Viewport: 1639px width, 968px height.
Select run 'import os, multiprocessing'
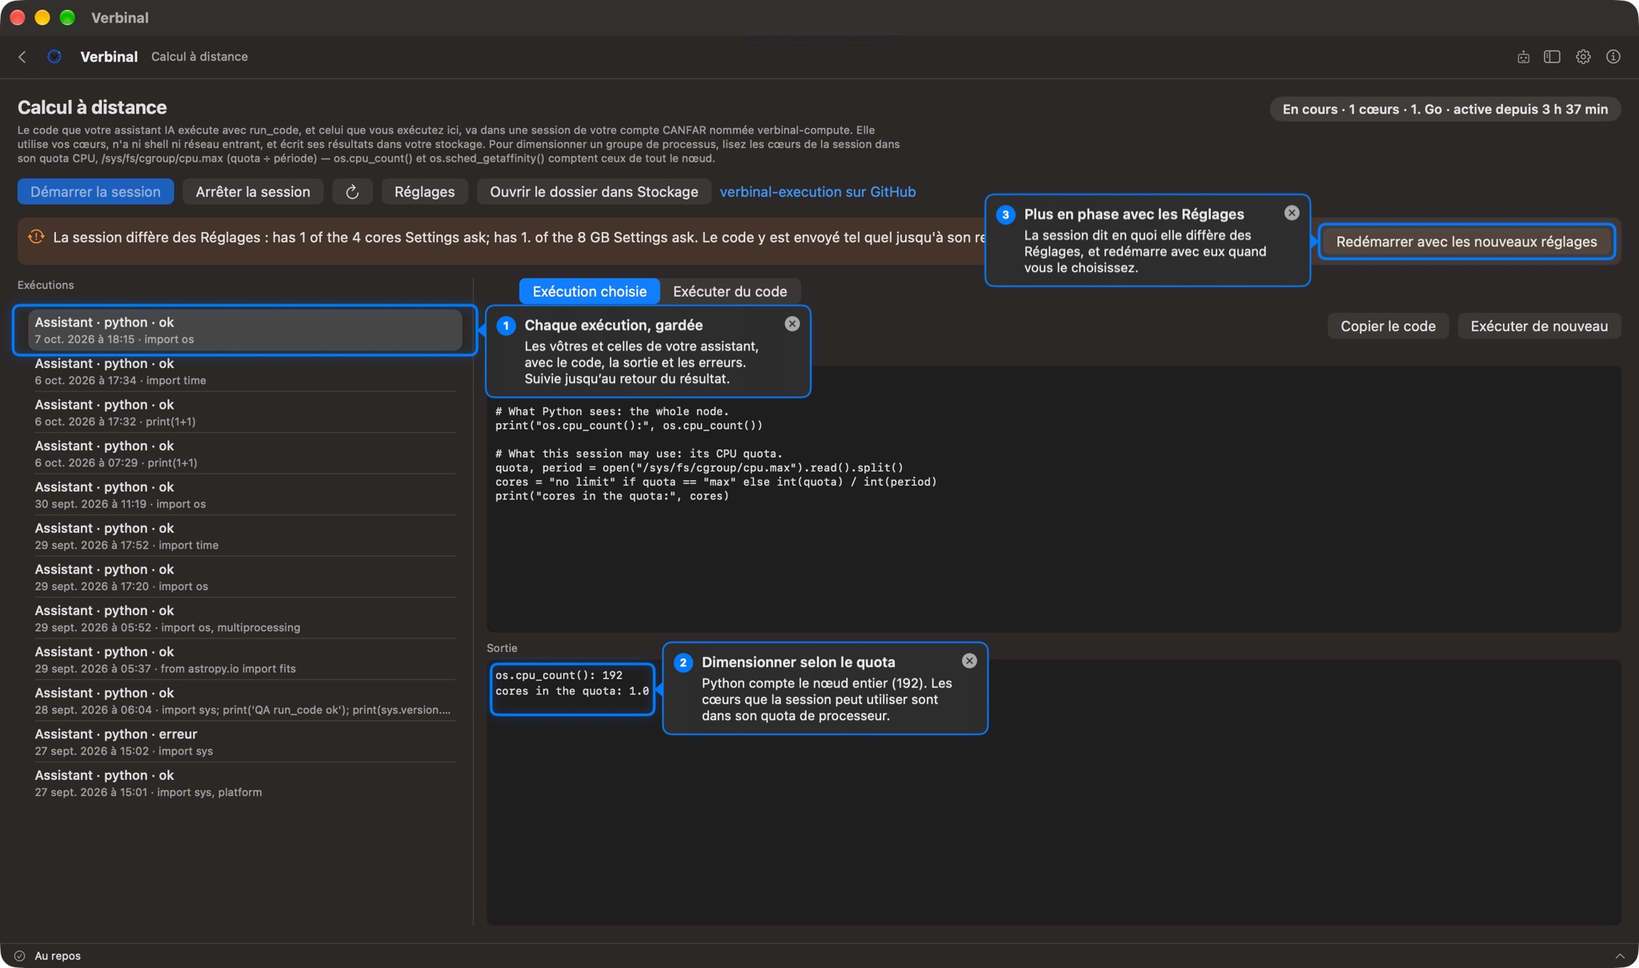point(245,618)
